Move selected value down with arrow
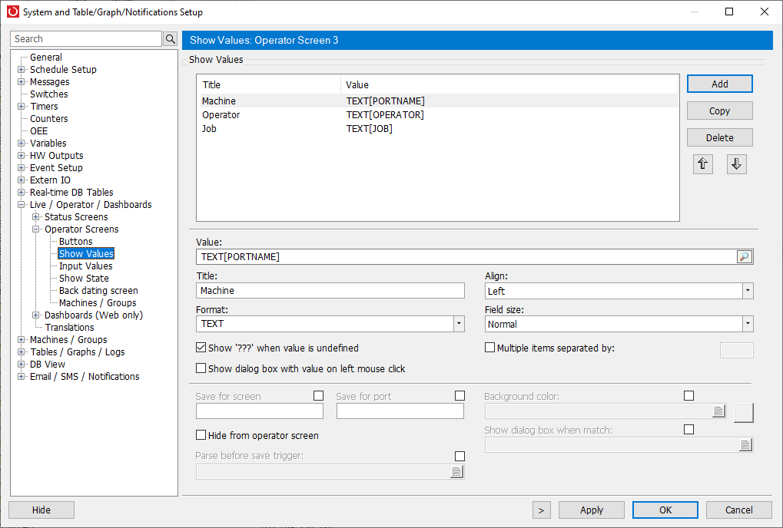 coord(737,164)
